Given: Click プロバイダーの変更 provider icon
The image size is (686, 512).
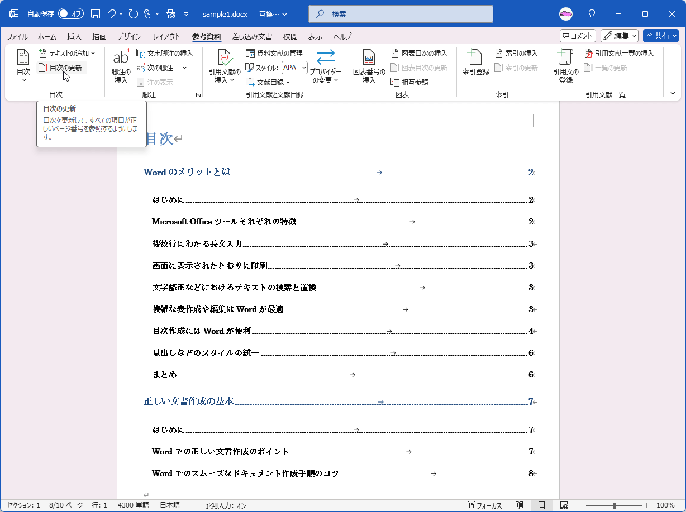Looking at the screenshot, I should click(326, 57).
